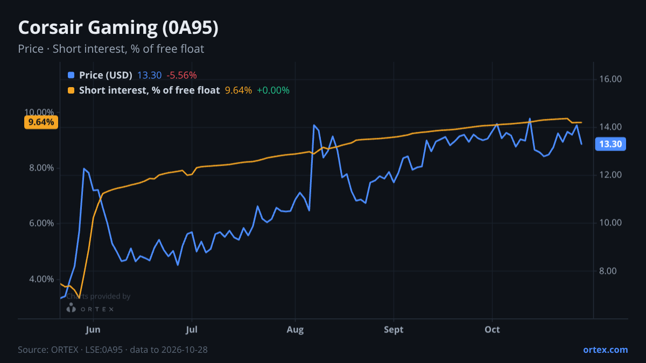Click the 8.00 right axis label
Image resolution: width=646 pixels, height=363 pixels.
608,271
